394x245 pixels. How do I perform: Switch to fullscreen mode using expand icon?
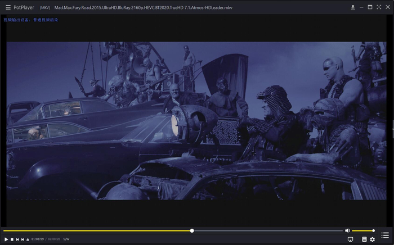tap(379, 7)
